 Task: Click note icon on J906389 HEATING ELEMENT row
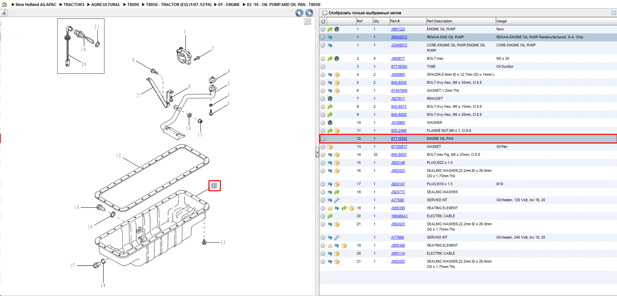330,246
